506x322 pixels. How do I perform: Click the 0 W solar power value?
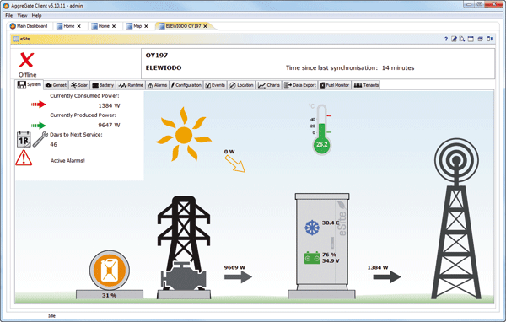[x=229, y=152]
